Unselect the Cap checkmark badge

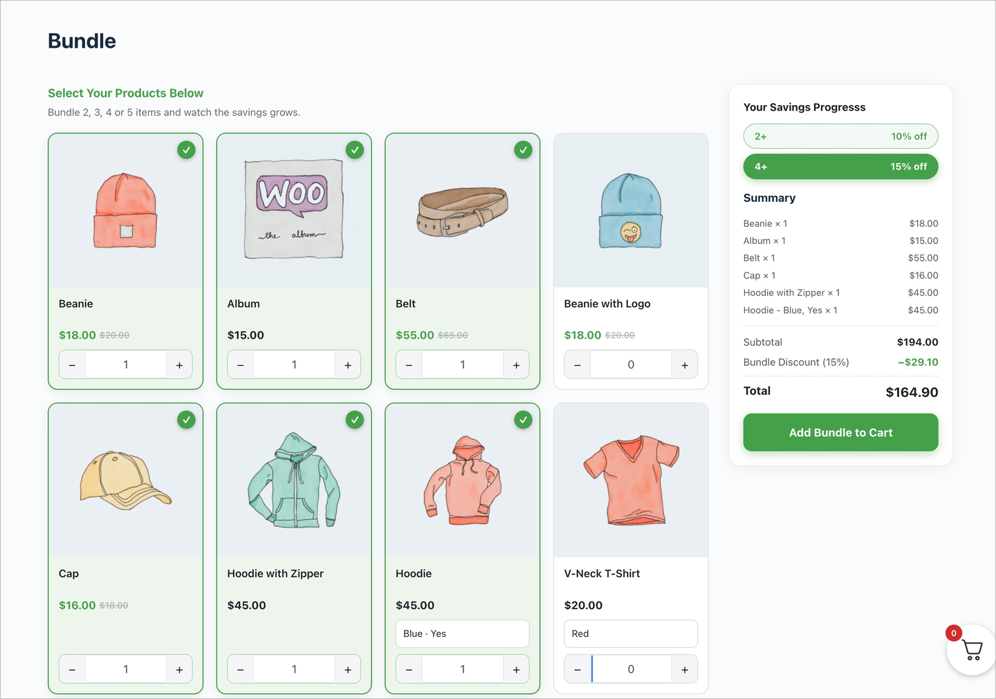pyautogui.click(x=186, y=420)
